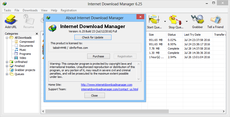The height and width of the screenshot is (117, 230).
Task: Click the Purchase button
Action: click(x=98, y=56)
